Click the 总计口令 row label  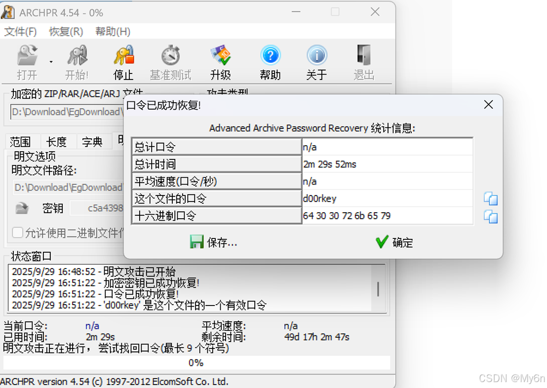(217, 147)
